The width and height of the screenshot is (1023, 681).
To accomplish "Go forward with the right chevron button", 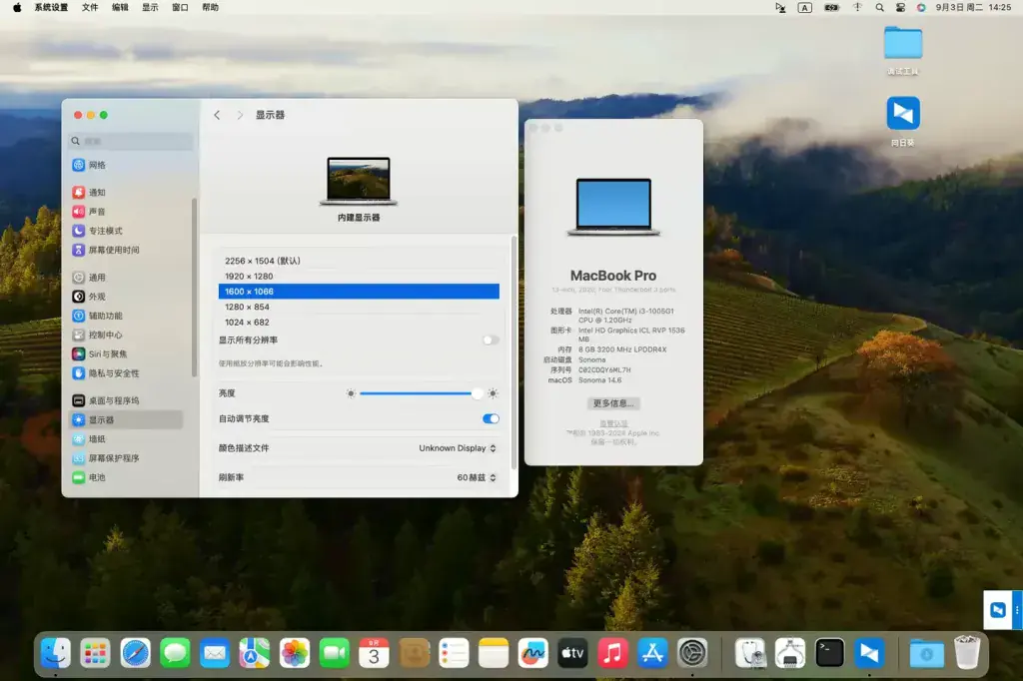I will (x=240, y=115).
